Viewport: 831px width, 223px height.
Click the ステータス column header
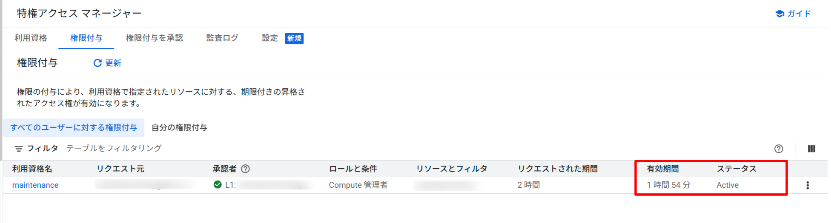[x=736, y=169]
